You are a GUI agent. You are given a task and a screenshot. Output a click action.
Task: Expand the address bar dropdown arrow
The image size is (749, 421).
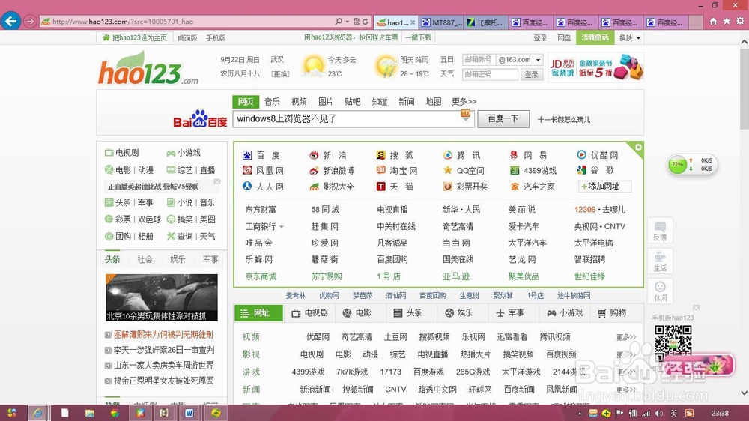pyautogui.click(x=348, y=22)
